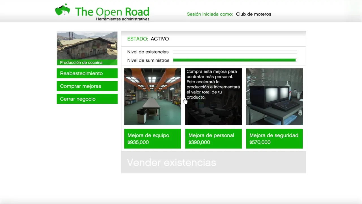Screen dimensions: 362x204
Task: Click The Open Road mountain logo icon
Action: coord(63,10)
